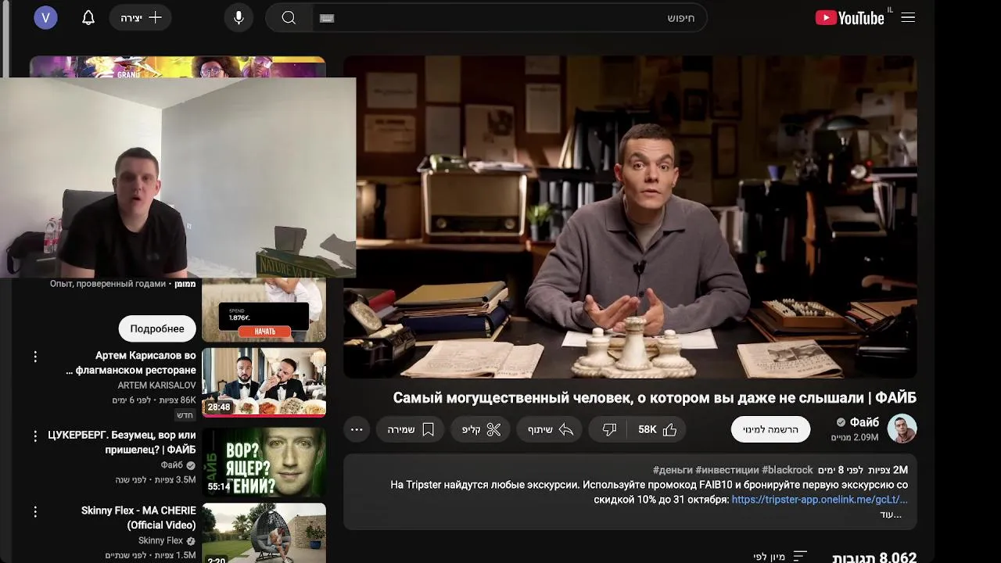Click the Skinny Flex channel name
Image resolution: width=1001 pixels, height=563 pixels.
160,540
